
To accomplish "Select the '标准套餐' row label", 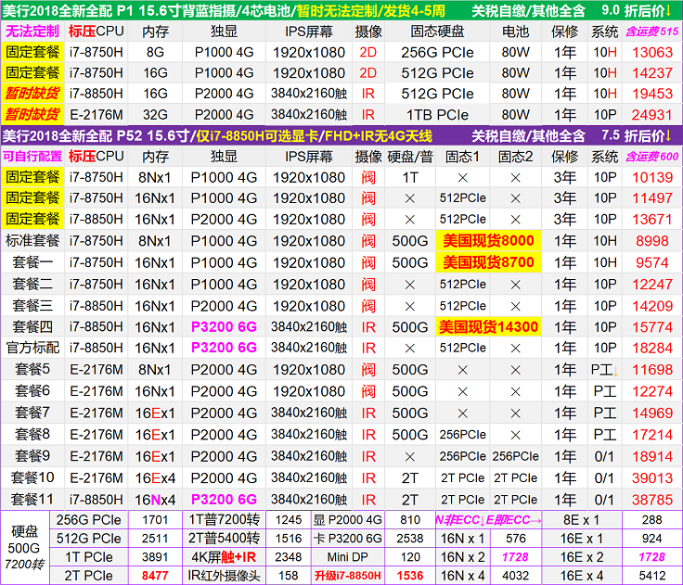I will [x=32, y=240].
